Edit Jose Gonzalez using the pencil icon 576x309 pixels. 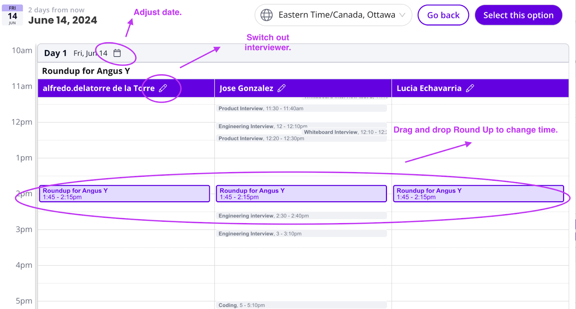point(282,88)
